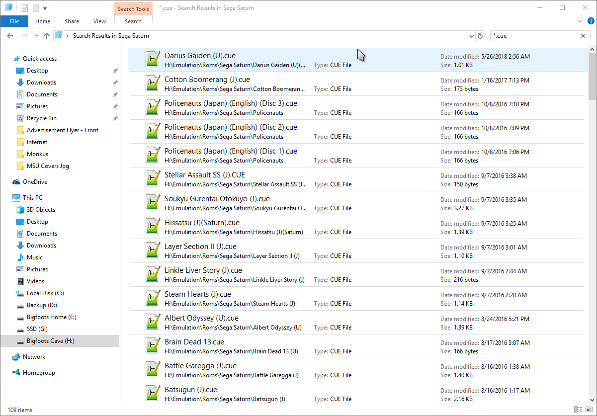This screenshot has width=597, height=416.
Task: Select Linkle Liver Story (J).cue icon
Action: (153, 274)
